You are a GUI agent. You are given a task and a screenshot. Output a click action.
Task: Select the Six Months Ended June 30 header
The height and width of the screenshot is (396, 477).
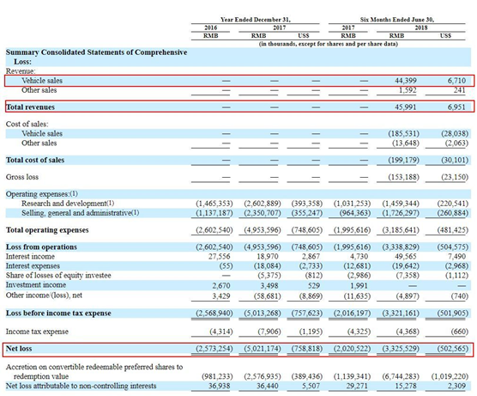tap(397, 20)
